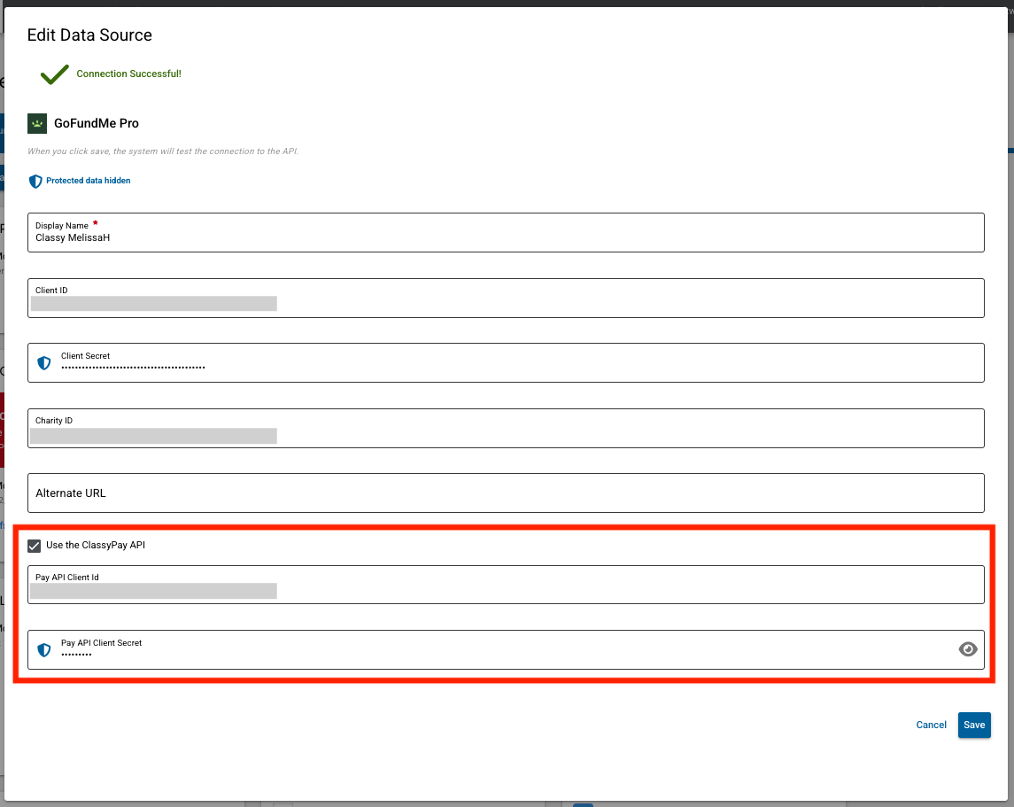Click the shield icon in Pay API Client Secret

(44, 650)
